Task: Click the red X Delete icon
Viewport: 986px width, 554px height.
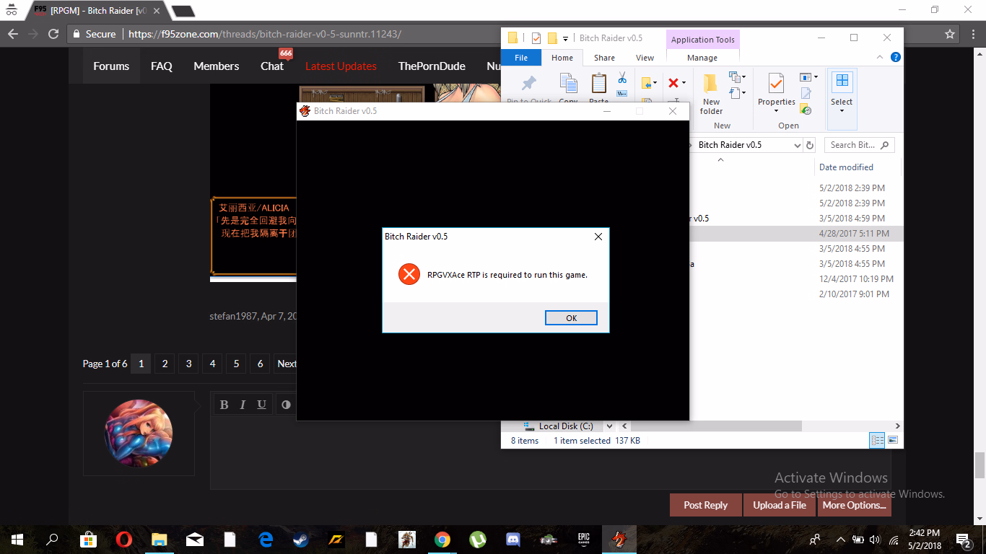Action: tap(673, 83)
